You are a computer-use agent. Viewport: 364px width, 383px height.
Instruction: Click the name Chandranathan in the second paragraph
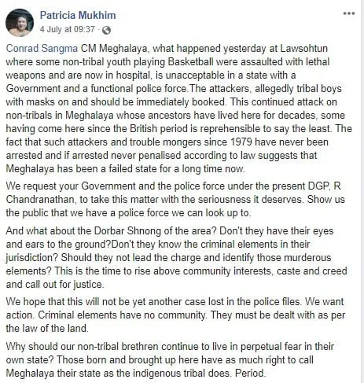(x=40, y=200)
